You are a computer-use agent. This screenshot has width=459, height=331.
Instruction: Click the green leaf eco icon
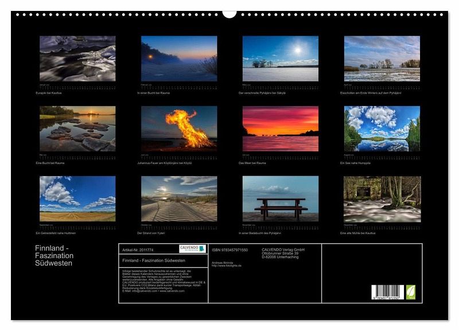[x=410, y=292]
